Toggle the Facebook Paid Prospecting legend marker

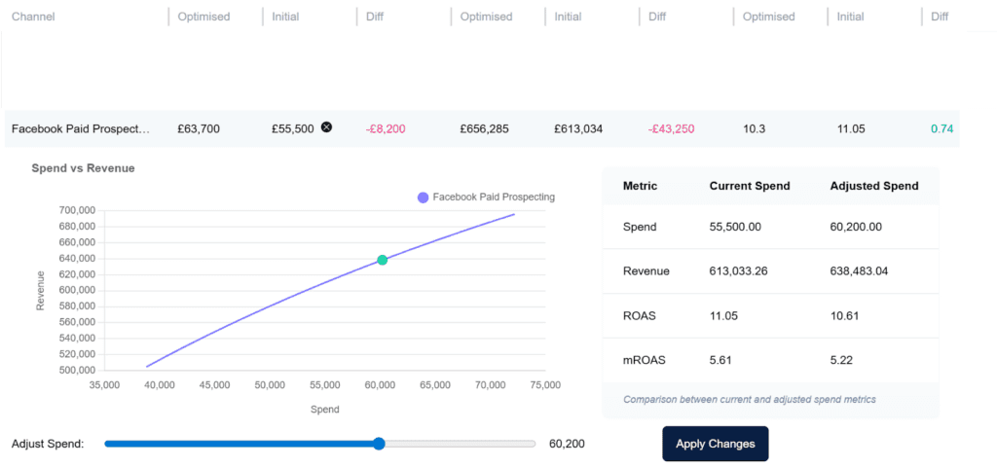pos(423,198)
